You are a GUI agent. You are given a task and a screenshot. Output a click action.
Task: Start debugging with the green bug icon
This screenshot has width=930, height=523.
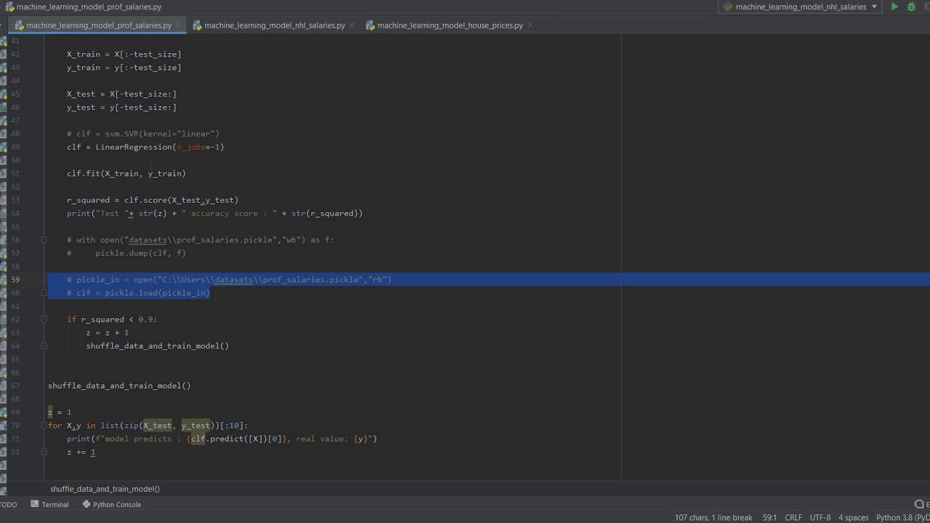pos(911,7)
